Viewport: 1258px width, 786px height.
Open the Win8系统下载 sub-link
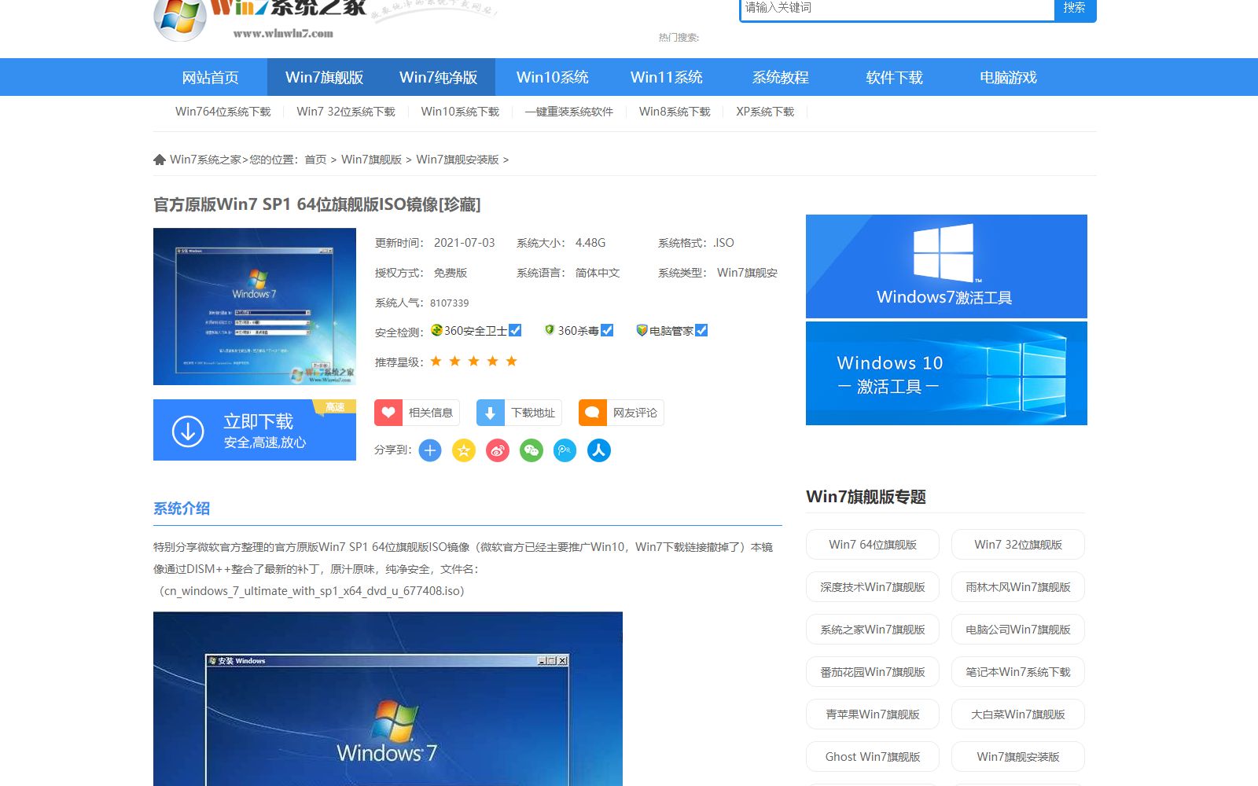click(675, 112)
